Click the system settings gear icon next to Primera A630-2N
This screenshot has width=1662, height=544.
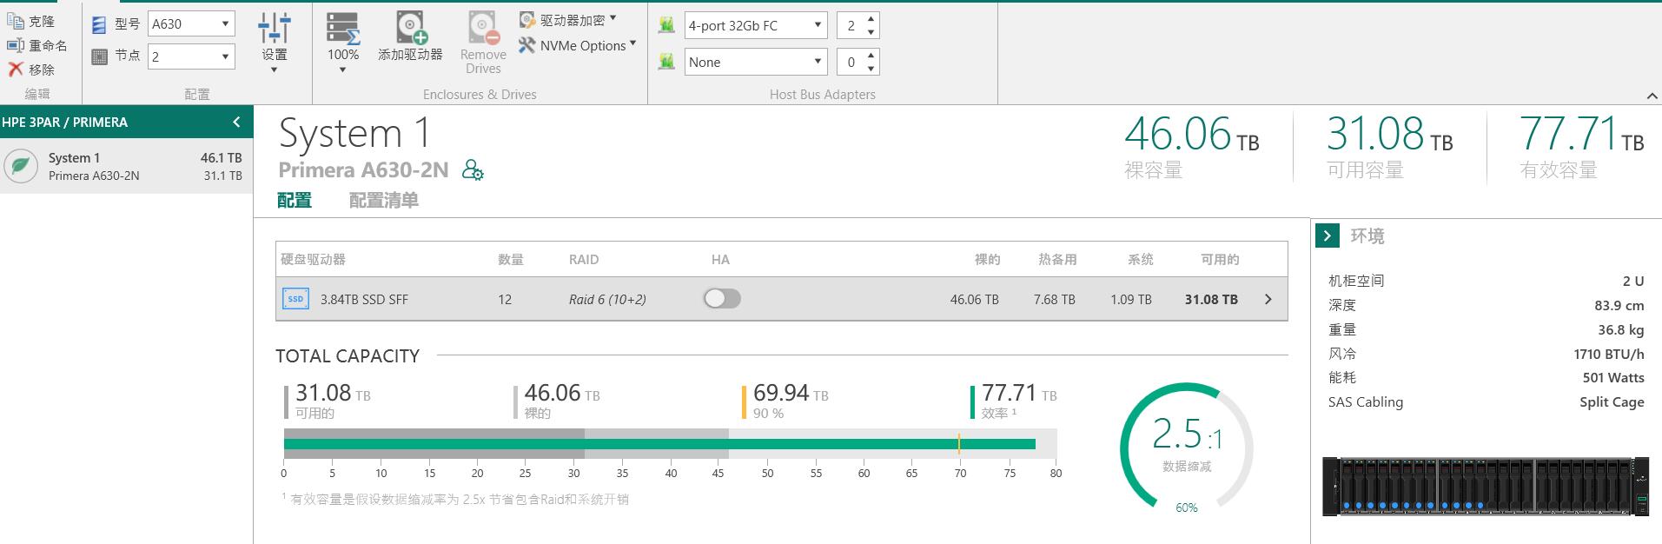point(473,169)
